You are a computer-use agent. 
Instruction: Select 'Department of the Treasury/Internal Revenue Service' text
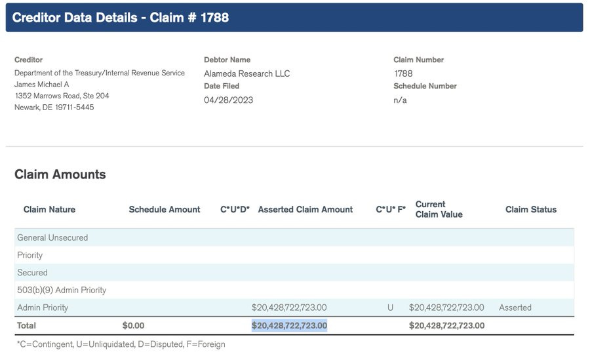point(100,73)
